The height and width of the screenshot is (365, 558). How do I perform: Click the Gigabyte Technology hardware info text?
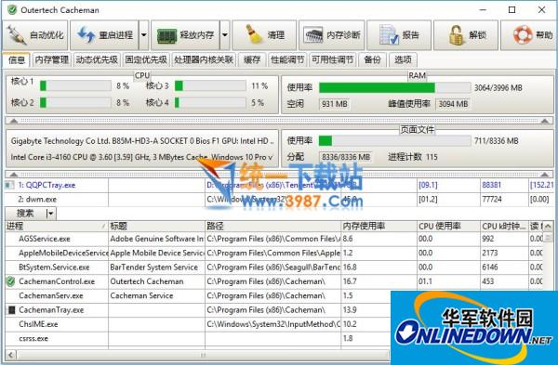pos(142,141)
